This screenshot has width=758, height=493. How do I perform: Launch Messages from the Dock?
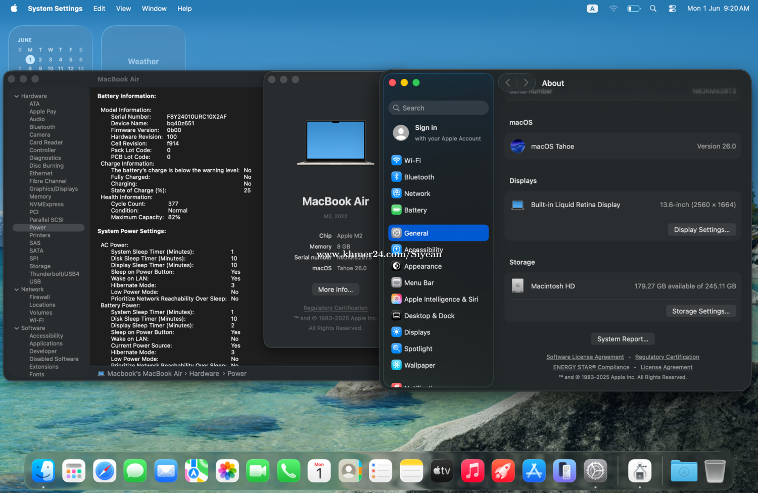click(135, 471)
